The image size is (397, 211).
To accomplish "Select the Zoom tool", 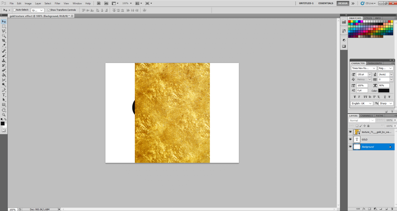I will point(4,115).
